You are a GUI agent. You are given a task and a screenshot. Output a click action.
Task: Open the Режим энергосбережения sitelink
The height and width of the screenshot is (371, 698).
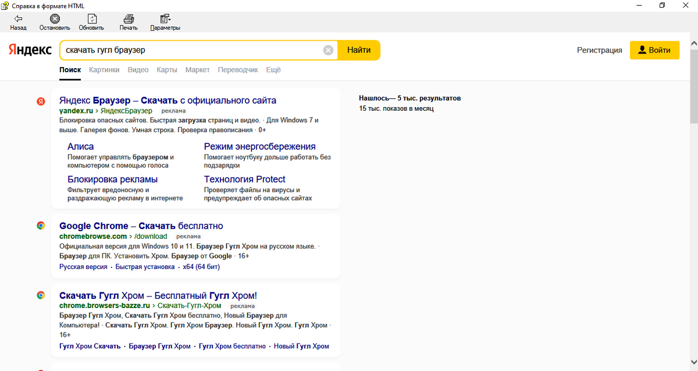coord(260,146)
